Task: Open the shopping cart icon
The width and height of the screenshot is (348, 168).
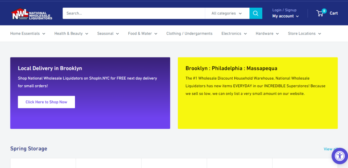Action: coord(320,13)
